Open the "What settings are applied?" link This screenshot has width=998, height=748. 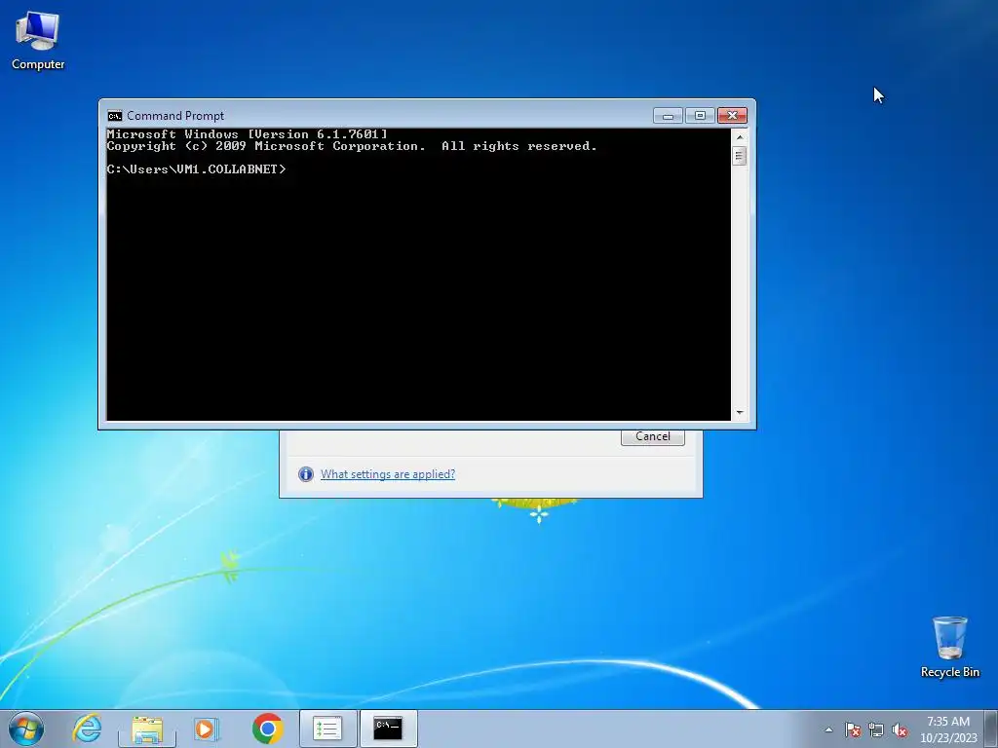click(x=388, y=474)
